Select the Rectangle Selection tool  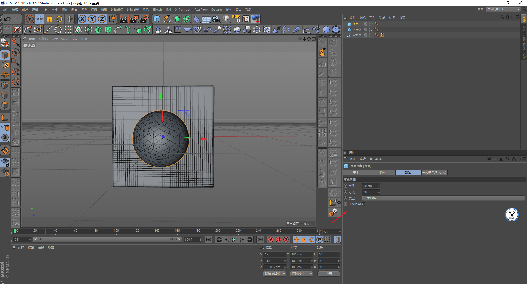[x=16, y=62]
